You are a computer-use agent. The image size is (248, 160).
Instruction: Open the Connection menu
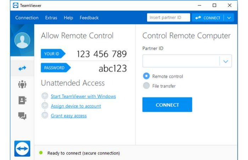[x=27, y=18]
